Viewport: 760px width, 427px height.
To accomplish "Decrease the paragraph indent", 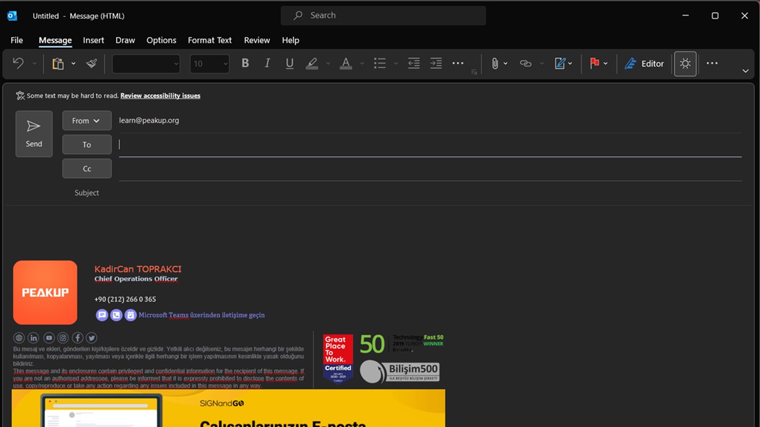I will (414, 63).
